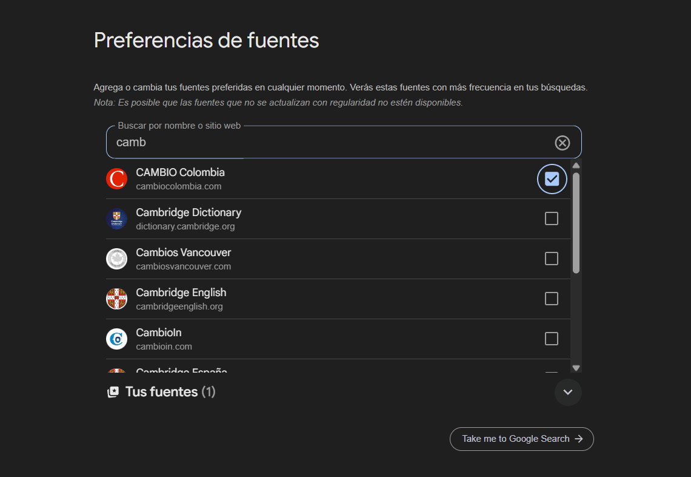Click the scrollbar up arrow
The image size is (691, 477).
[576, 166]
